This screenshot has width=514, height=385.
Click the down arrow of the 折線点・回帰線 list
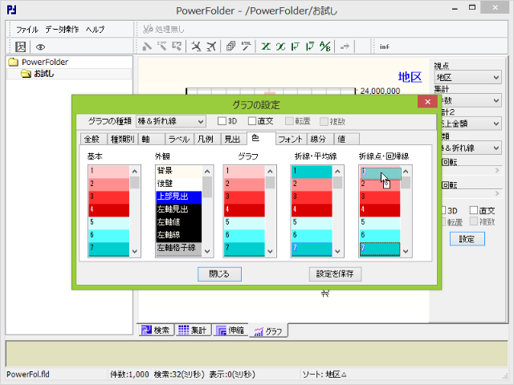click(x=406, y=251)
